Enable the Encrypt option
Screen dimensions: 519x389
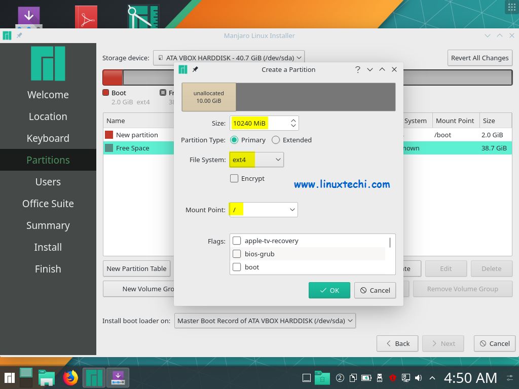[x=234, y=178]
